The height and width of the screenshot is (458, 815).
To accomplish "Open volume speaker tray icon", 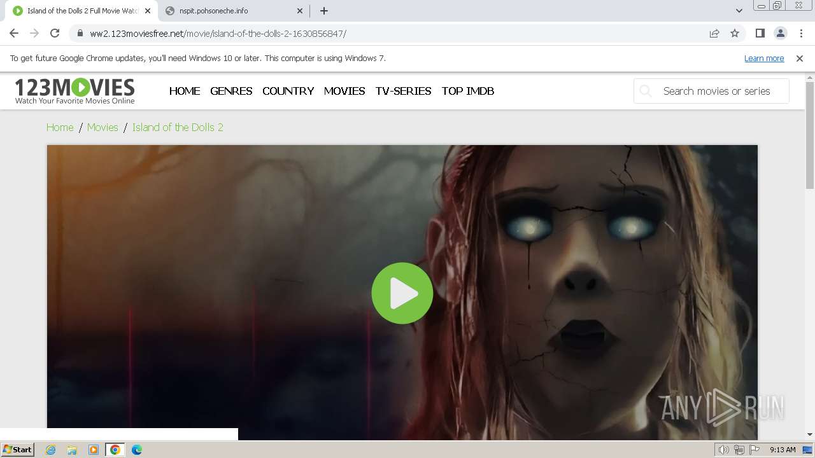I will 724,450.
